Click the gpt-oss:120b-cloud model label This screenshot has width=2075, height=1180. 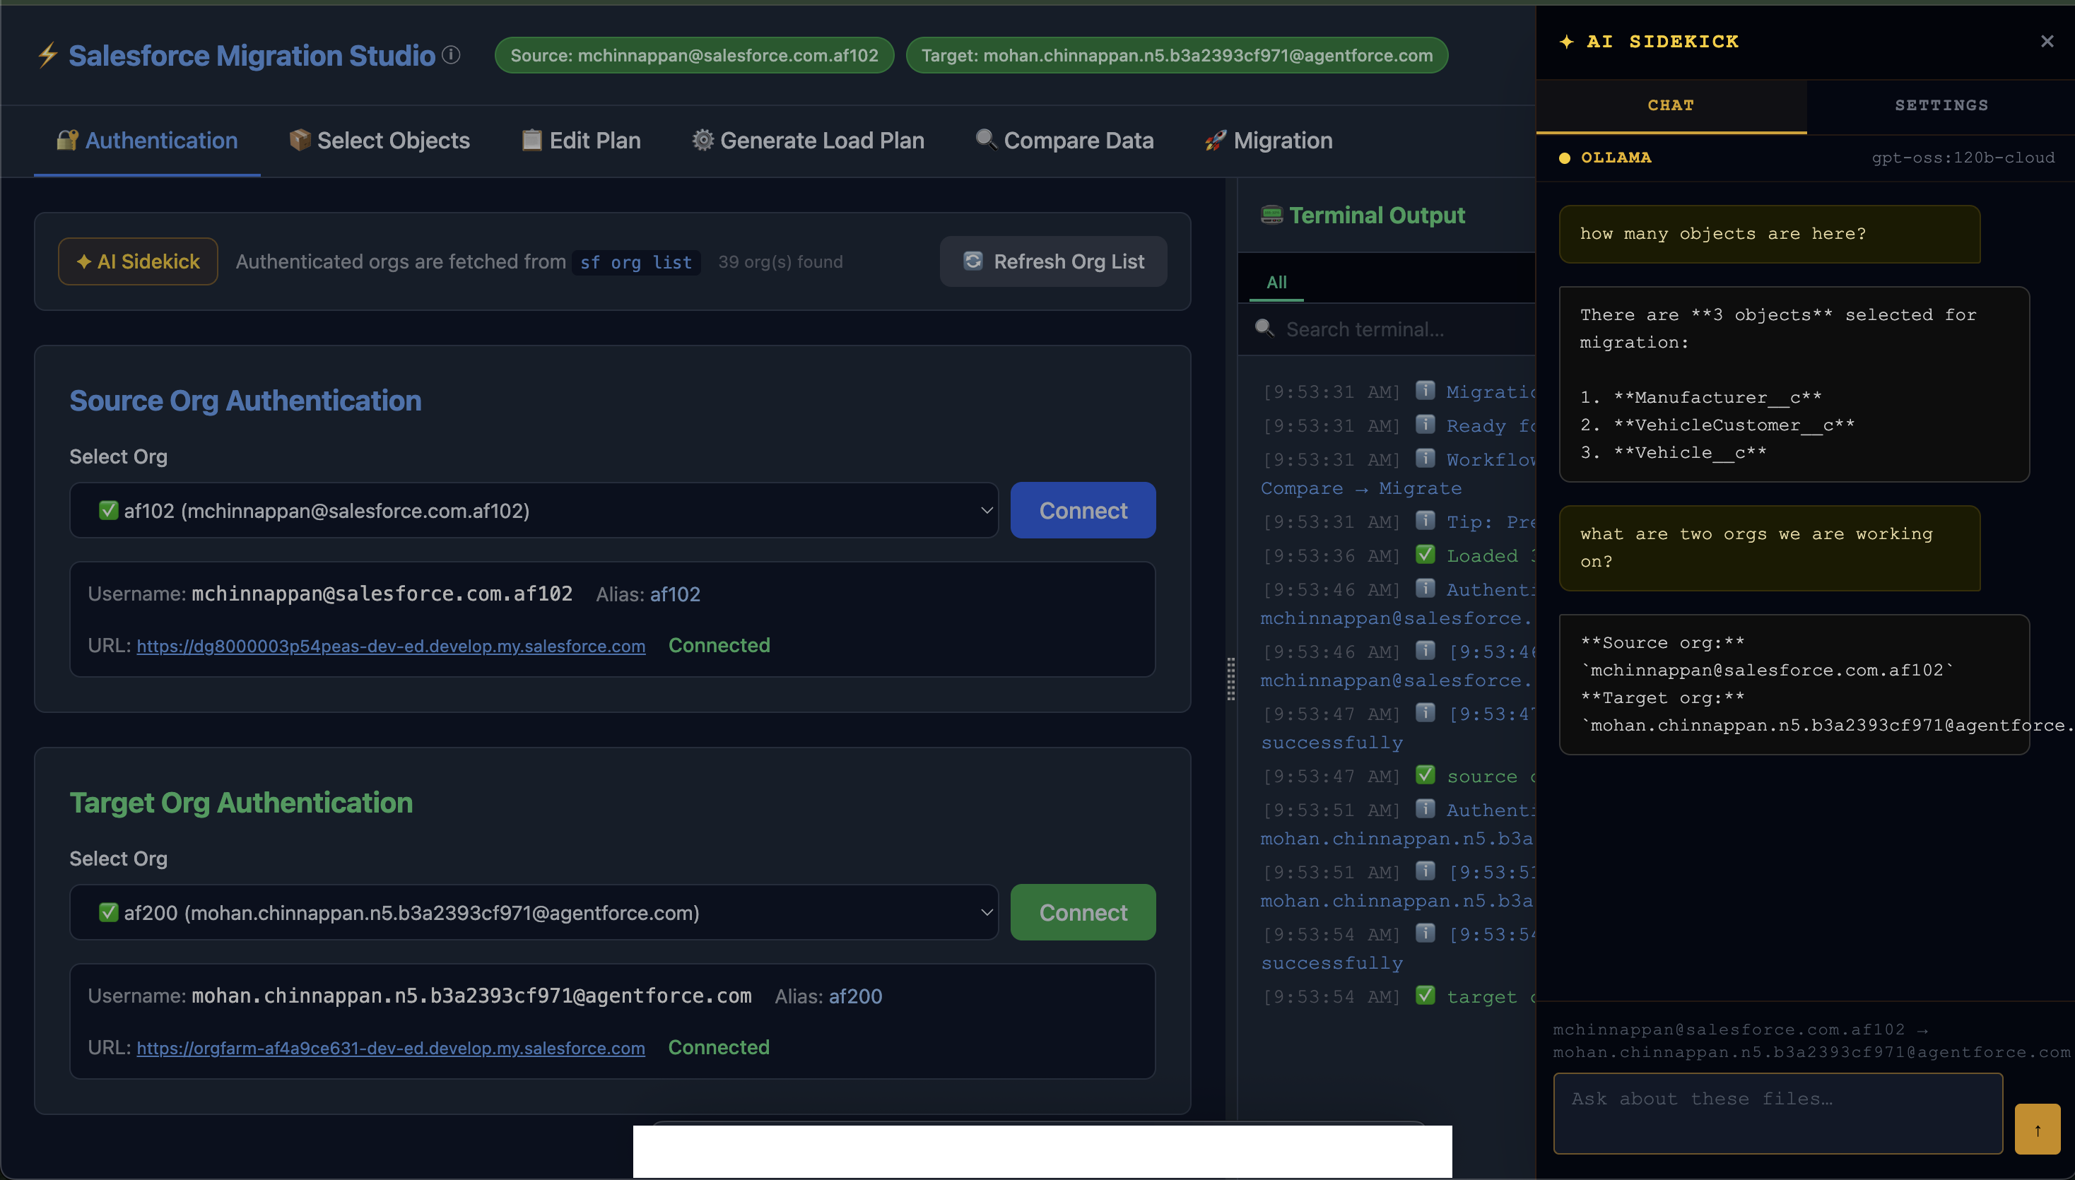(x=1963, y=158)
